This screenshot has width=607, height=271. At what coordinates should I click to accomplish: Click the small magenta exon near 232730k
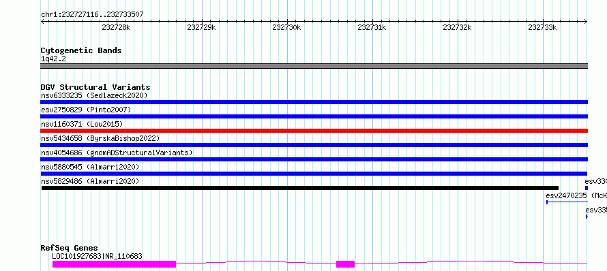tap(345, 264)
